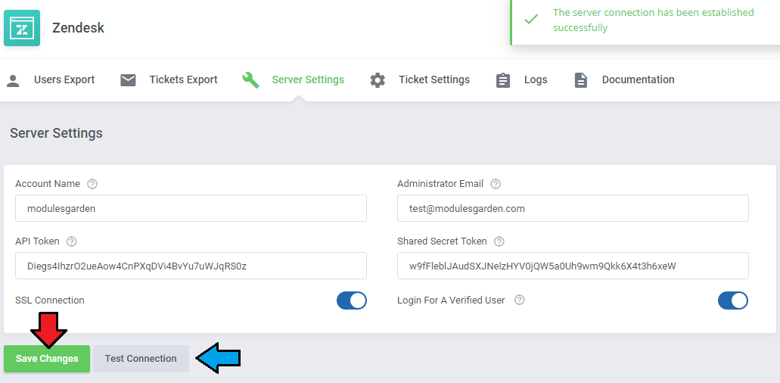Click the Ticket Settings gear icon

tap(378, 80)
